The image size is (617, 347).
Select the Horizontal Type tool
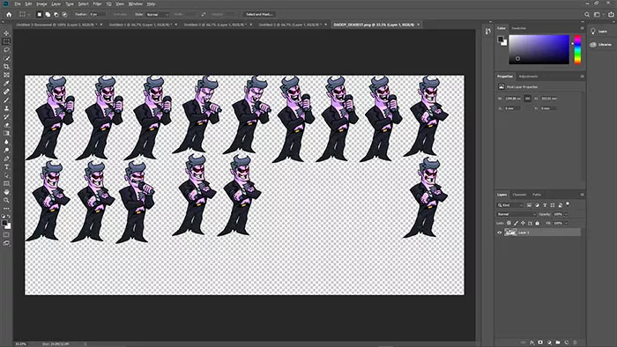[6, 167]
